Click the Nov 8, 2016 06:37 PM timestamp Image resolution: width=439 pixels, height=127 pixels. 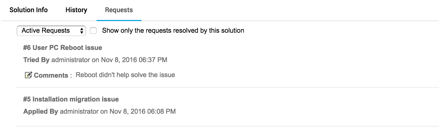tap(134, 60)
